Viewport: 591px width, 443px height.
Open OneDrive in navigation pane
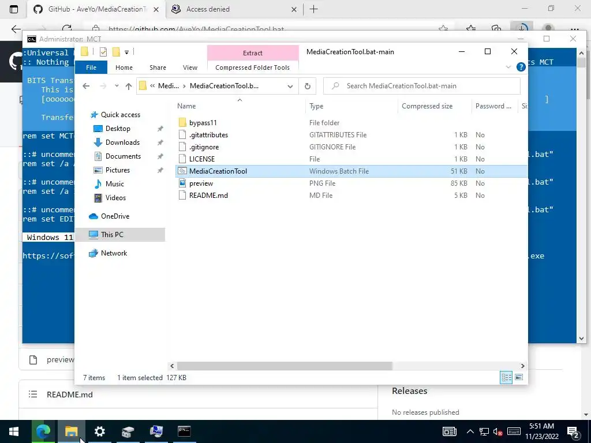(x=115, y=216)
